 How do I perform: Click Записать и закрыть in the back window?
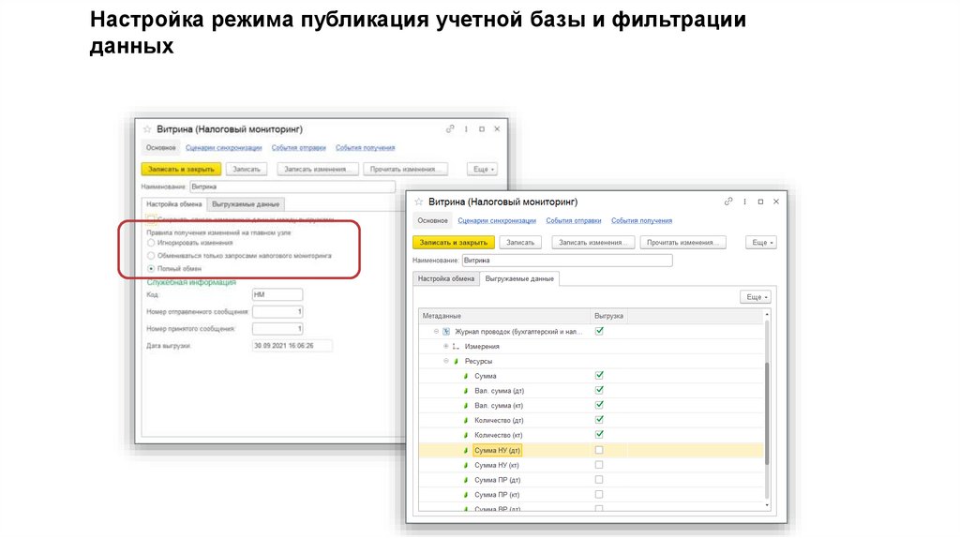coord(181,169)
